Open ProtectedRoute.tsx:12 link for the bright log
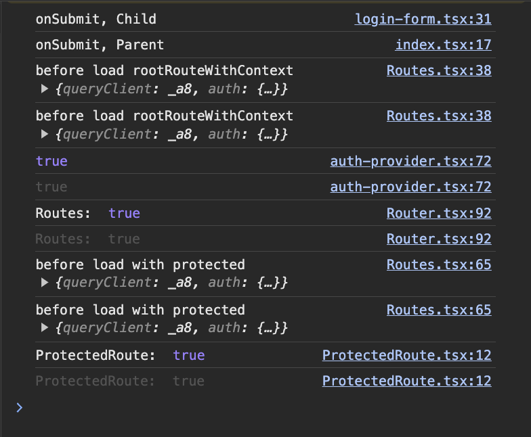 pyautogui.click(x=406, y=355)
